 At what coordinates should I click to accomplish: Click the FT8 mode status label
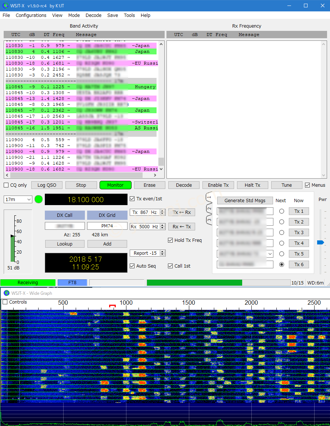point(72,283)
